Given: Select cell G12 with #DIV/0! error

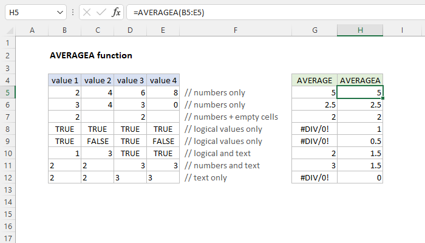Looking at the screenshot, I should tap(314, 177).
